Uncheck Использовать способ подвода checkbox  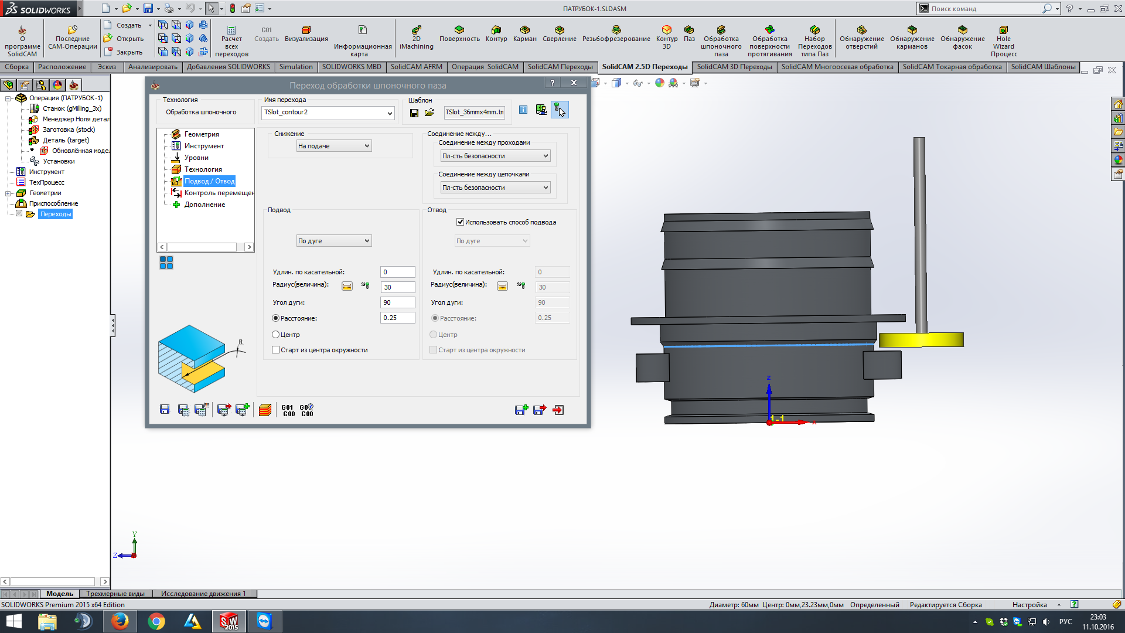461,222
